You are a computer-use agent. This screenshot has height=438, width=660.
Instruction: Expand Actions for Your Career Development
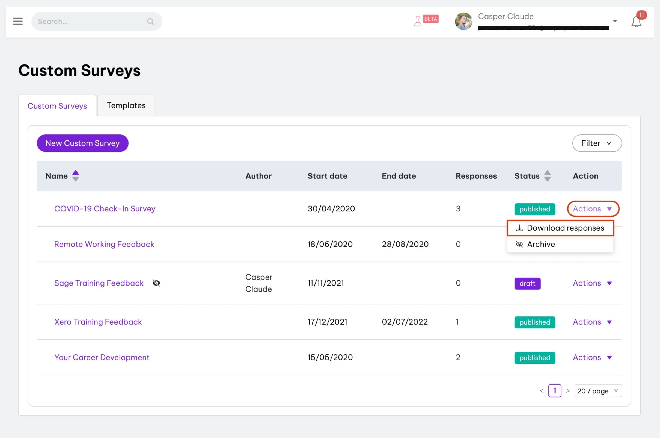(x=592, y=357)
